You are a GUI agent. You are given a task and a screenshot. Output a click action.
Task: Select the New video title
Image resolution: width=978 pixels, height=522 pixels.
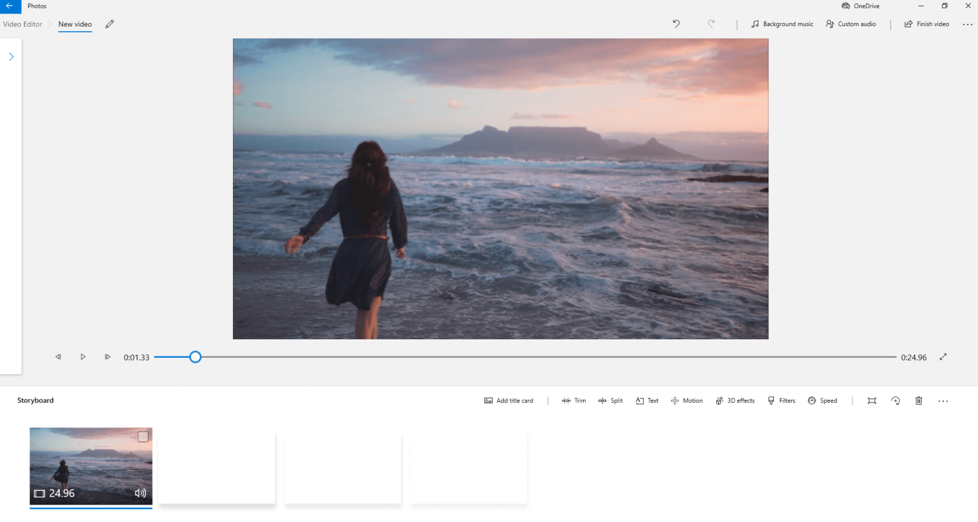coord(75,24)
